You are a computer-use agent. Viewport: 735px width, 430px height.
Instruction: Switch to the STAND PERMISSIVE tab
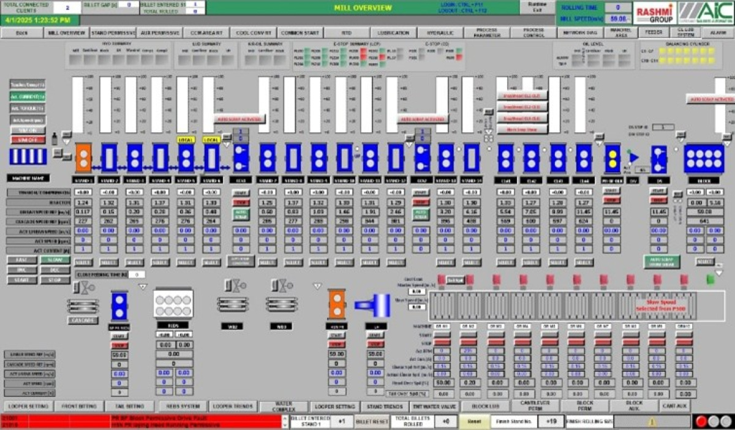pyautogui.click(x=113, y=32)
